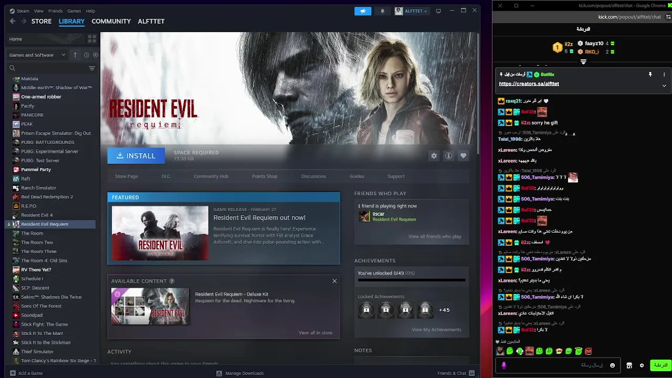Select PUBG: BATTLEGROUNDS in library
672x378 pixels.
(x=47, y=142)
